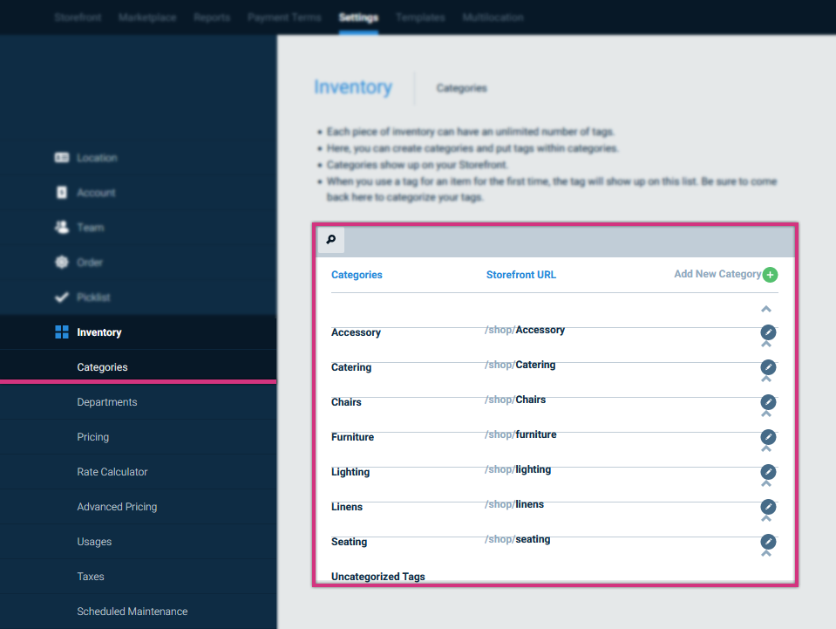Viewport: 836px width, 629px height.
Task: Click the Picklist checkmark icon
Action: click(x=61, y=297)
